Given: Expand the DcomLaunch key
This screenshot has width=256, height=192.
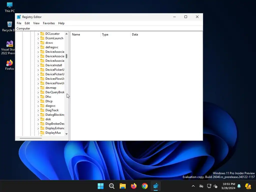Looking at the screenshot, I should [38, 38].
